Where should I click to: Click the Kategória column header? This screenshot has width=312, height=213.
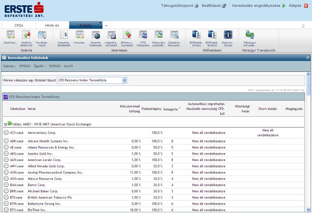pyautogui.click(x=171, y=109)
